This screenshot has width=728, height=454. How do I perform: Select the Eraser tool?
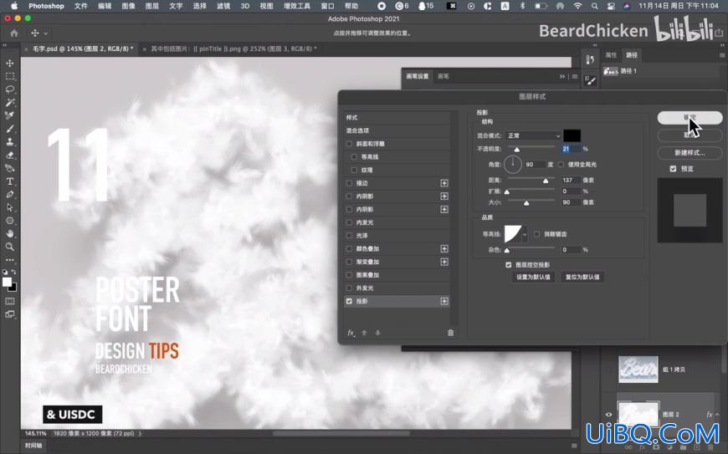[x=10, y=155]
